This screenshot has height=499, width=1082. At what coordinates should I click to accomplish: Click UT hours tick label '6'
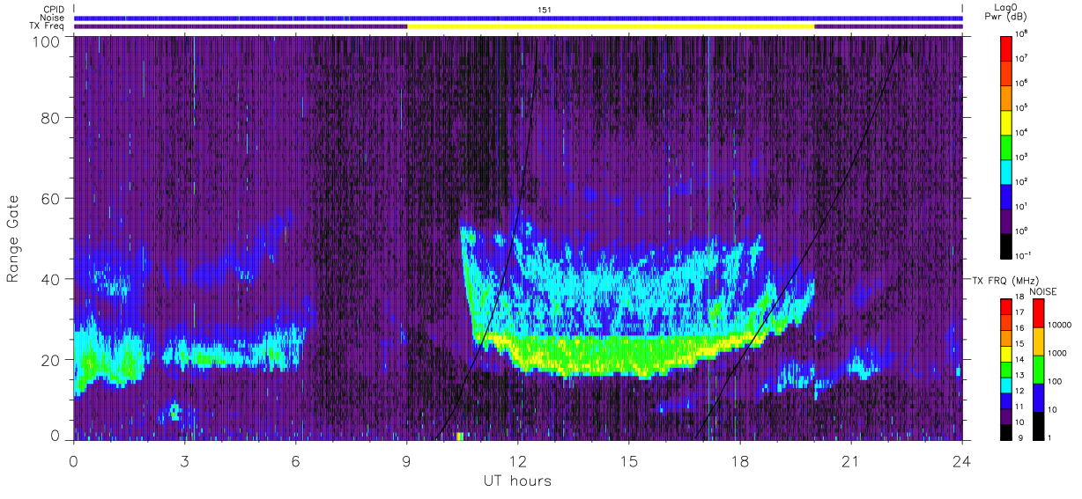pyautogui.click(x=296, y=460)
